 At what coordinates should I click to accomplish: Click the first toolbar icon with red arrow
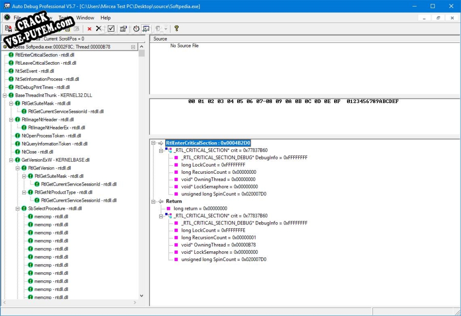8,29
